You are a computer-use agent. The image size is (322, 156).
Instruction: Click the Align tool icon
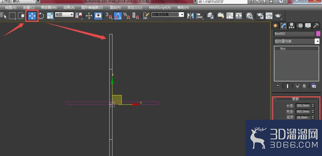(200, 16)
